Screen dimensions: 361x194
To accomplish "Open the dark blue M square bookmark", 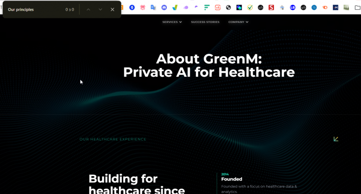I will tap(336, 7).
